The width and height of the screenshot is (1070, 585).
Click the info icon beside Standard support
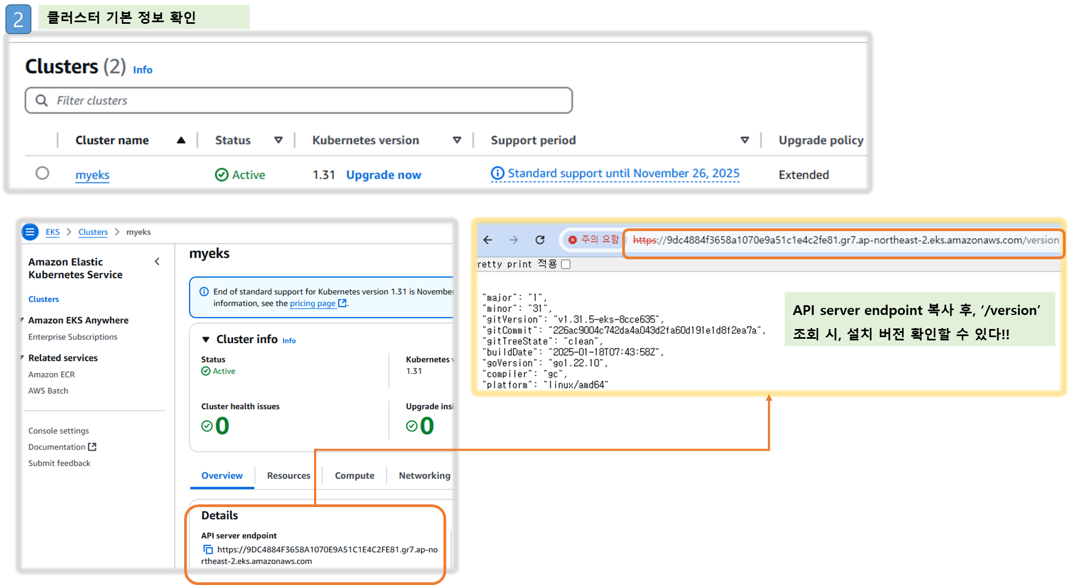[x=497, y=173]
